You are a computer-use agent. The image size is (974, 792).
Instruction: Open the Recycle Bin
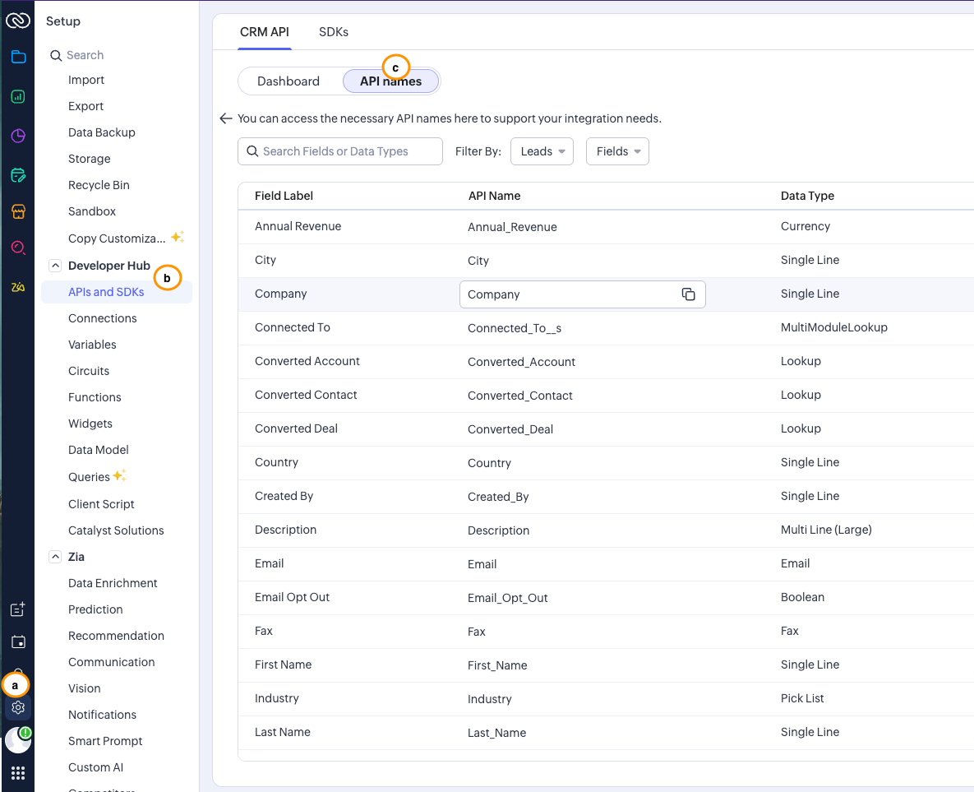tap(99, 185)
